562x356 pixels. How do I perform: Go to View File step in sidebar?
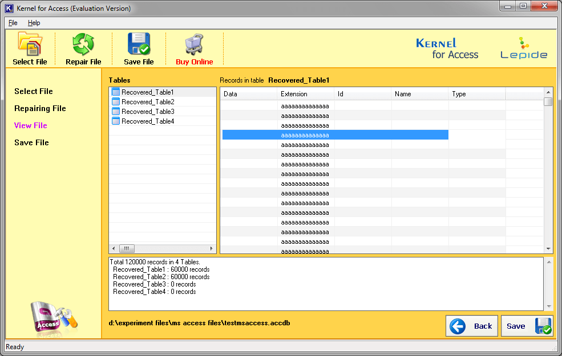[x=31, y=125]
